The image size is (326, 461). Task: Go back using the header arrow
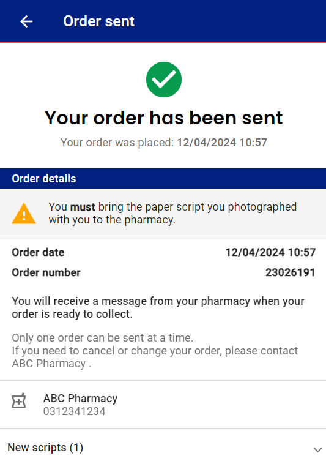(26, 21)
